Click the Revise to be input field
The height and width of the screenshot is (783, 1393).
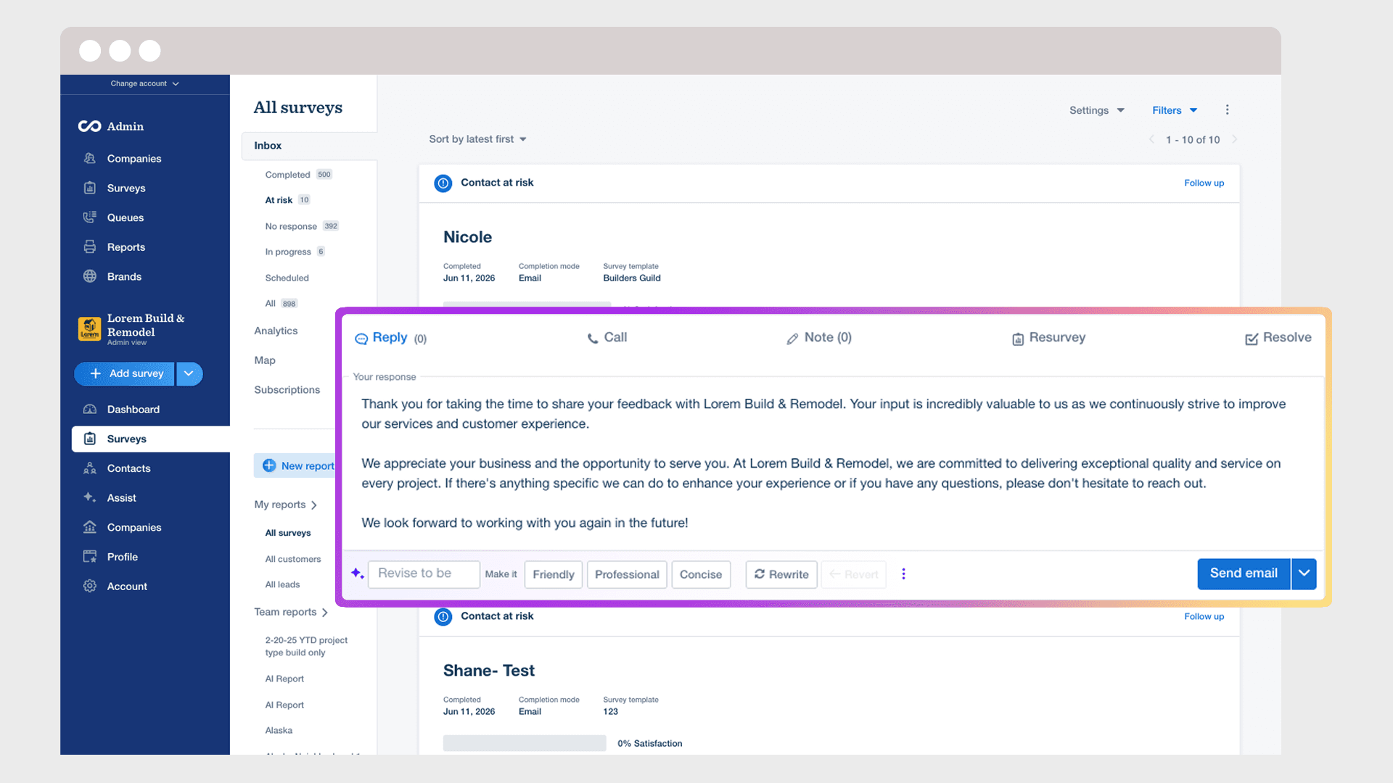[x=424, y=573]
